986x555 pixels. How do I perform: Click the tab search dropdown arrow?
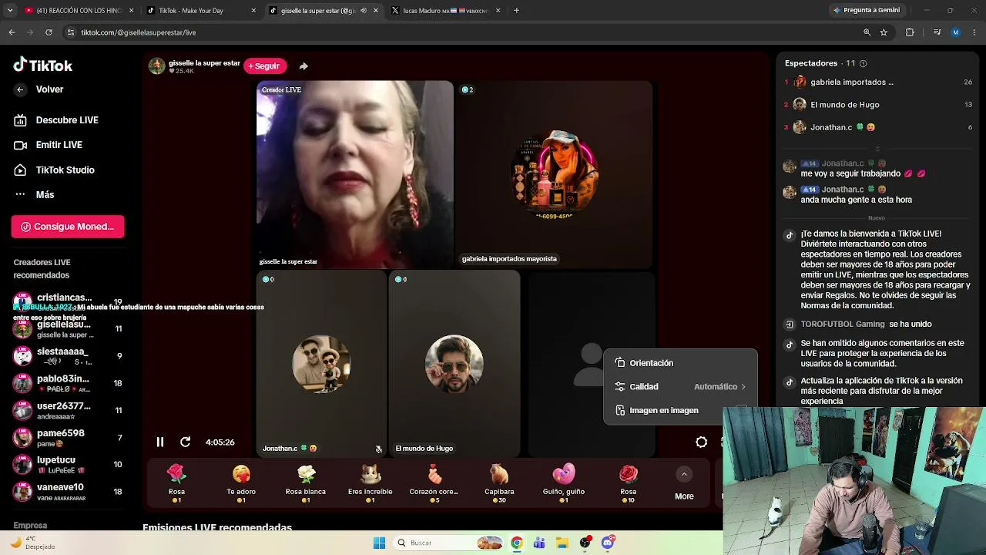(x=9, y=11)
